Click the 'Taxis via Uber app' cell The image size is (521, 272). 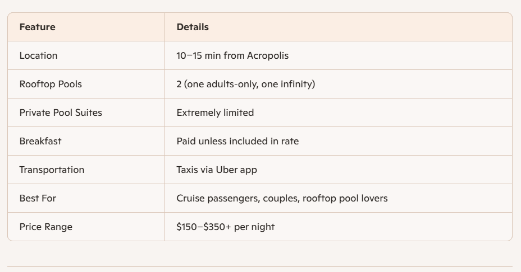217,170
